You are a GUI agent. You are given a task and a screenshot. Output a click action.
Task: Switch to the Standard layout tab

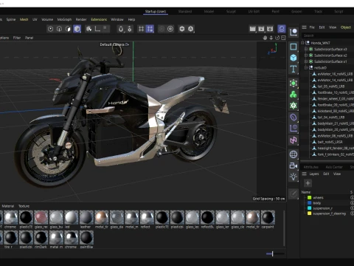point(185,12)
